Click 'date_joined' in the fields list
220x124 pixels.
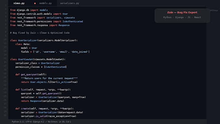click(x=80, y=52)
